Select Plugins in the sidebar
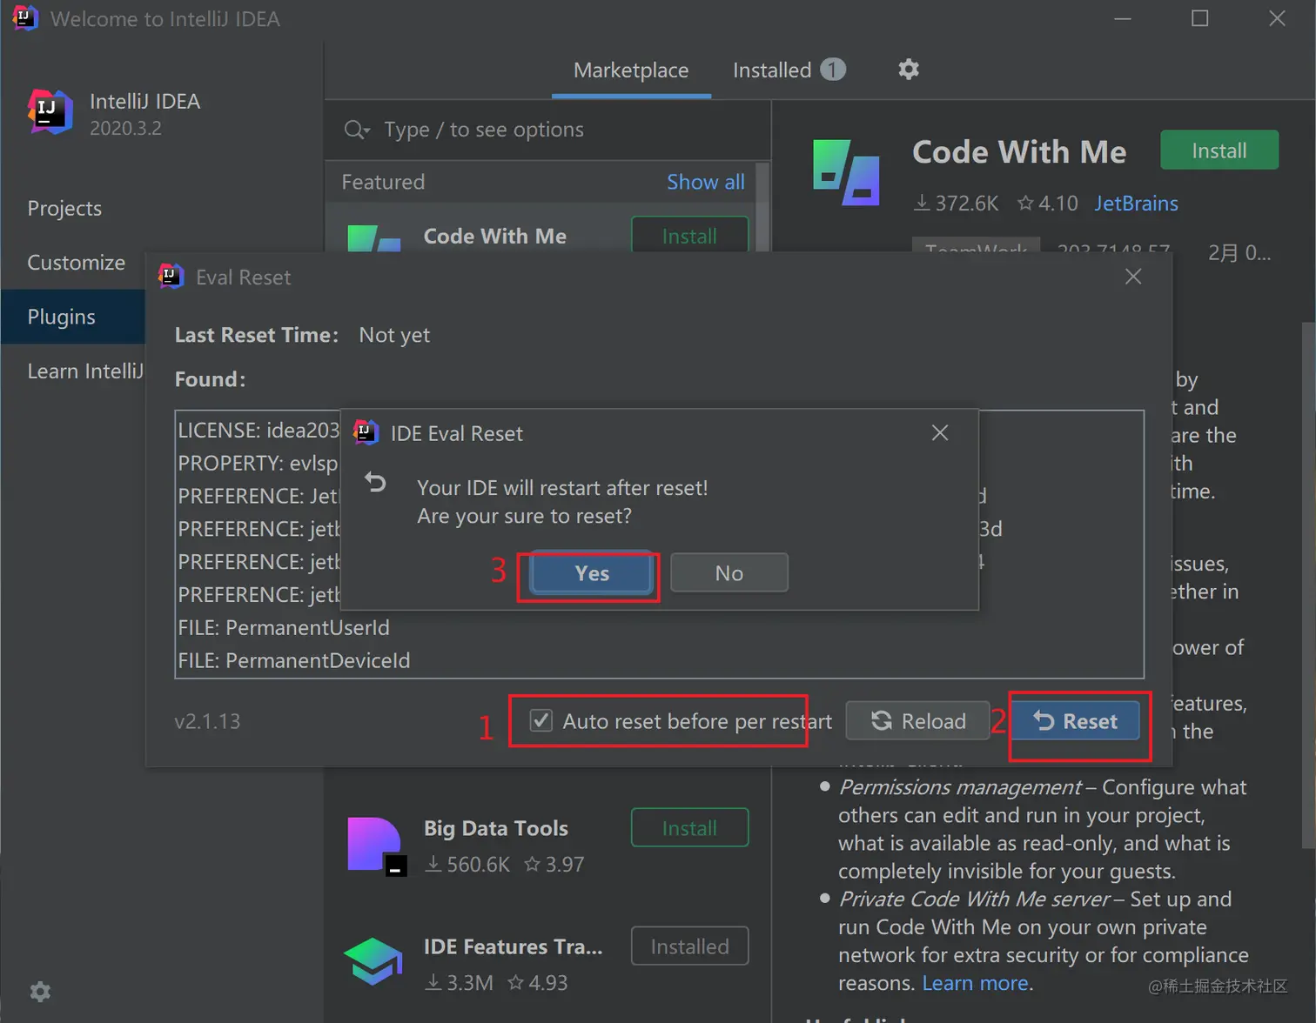 tap(73, 317)
